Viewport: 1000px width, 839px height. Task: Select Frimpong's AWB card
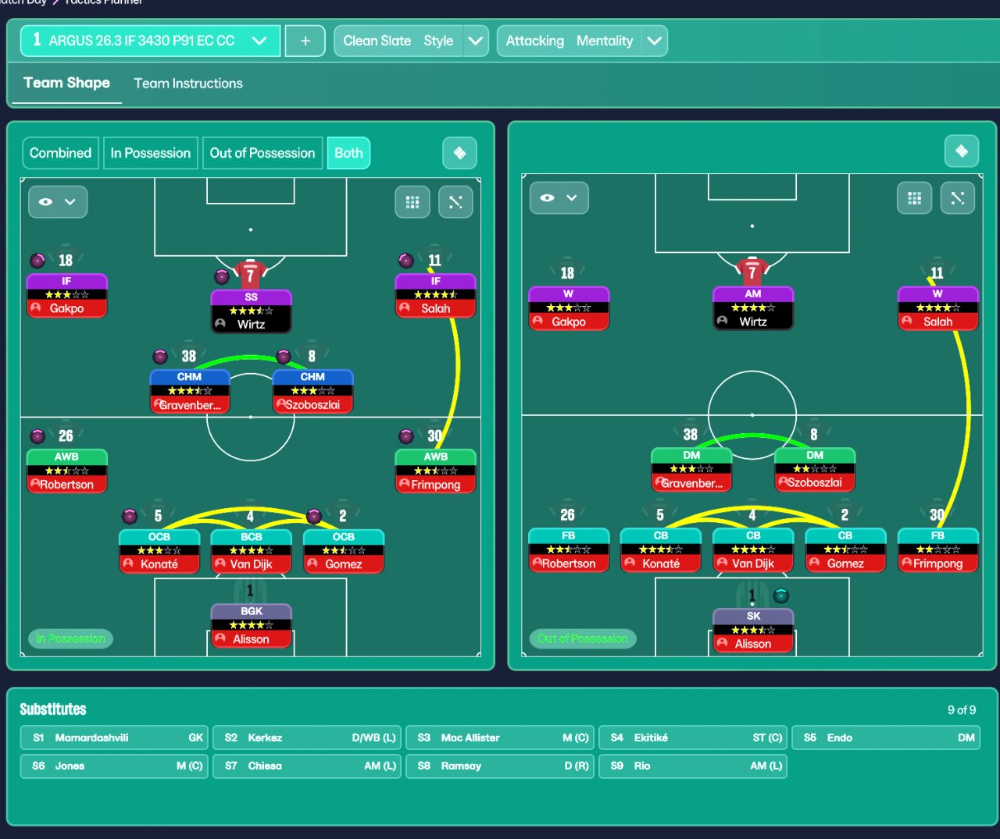click(x=436, y=471)
